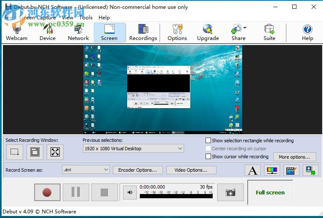323x218 pixels.
Task: Select the Webcam capture source
Action: click(x=17, y=32)
